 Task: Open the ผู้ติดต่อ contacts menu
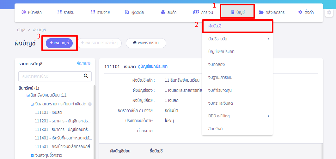pos(134,12)
